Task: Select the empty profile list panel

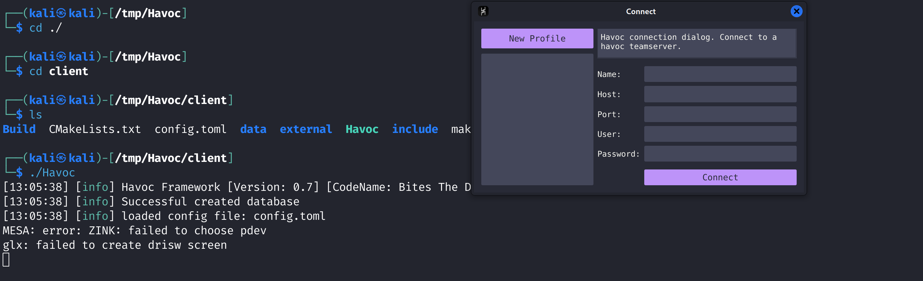Action: tap(537, 120)
